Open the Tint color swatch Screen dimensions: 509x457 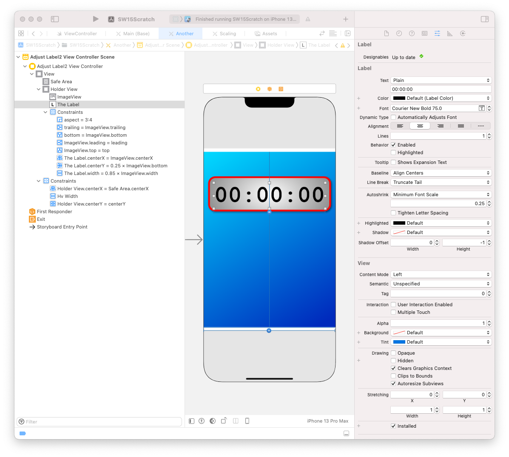pos(441,342)
